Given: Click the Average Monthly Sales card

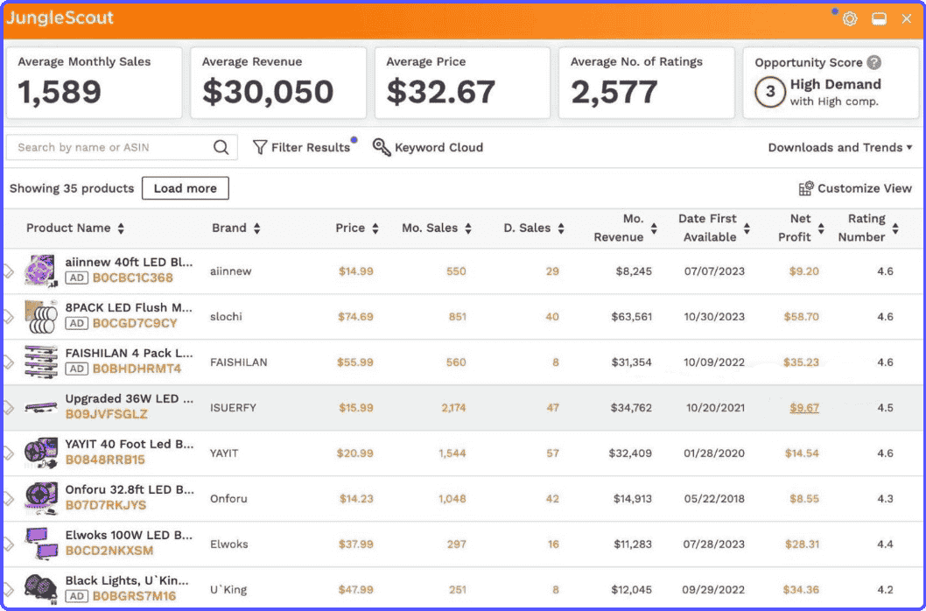Looking at the screenshot, I should 94,83.
